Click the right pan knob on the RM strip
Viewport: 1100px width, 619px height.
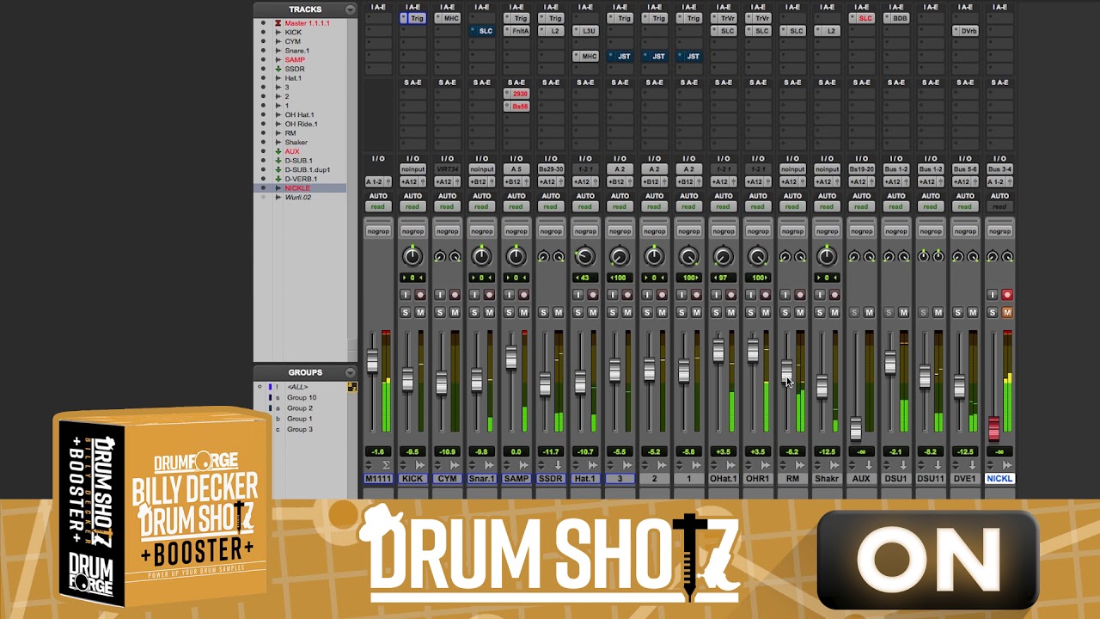(800, 256)
